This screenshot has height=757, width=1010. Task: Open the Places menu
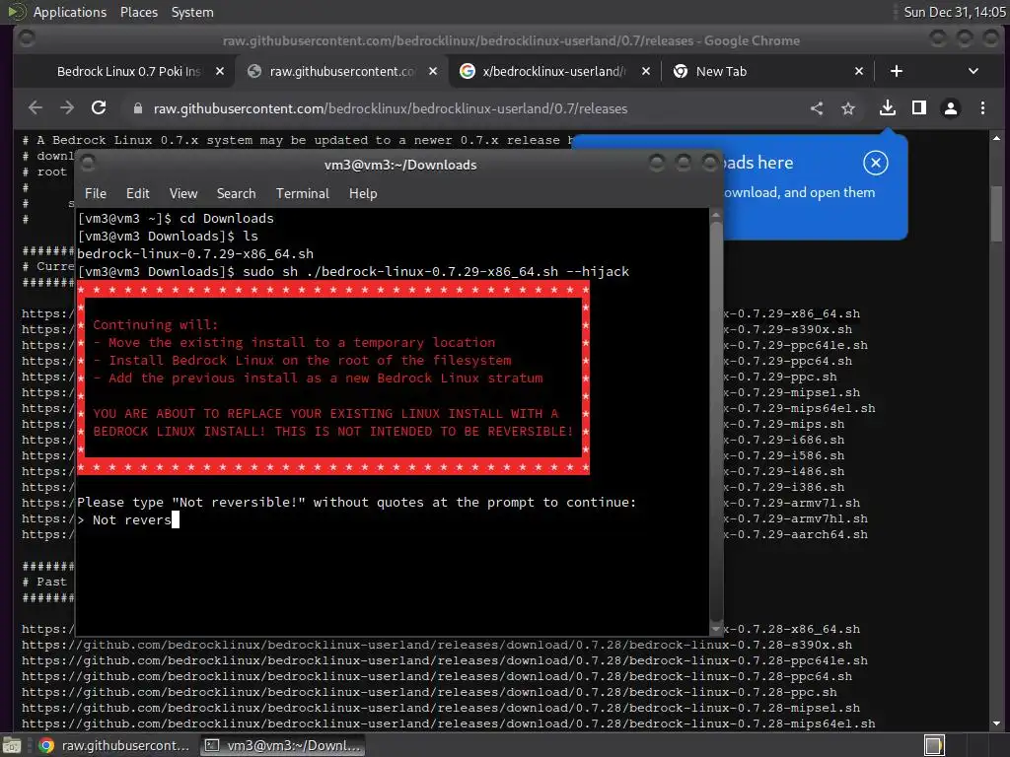tap(138, 12)
